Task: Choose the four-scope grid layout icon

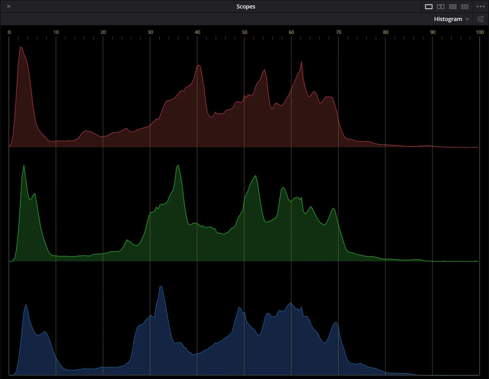Action: click(452, 6)
